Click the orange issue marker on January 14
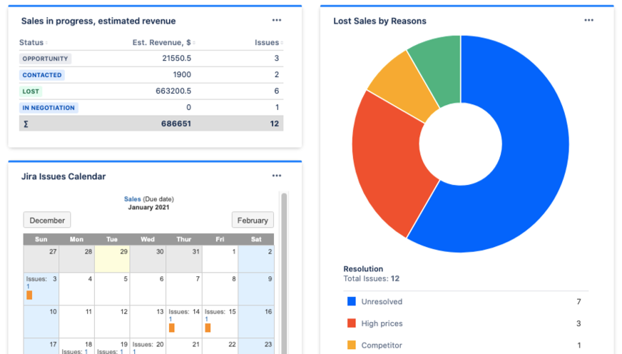This screenshot has height=354, width=622. click(172, 328)
